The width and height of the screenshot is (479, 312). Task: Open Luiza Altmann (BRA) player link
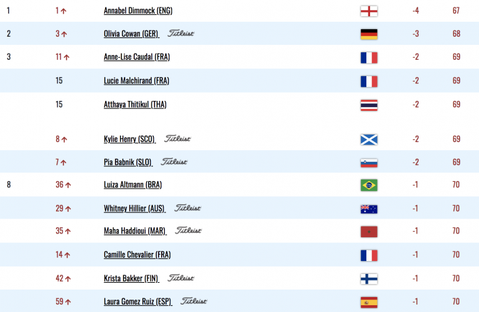click(133, 185)
